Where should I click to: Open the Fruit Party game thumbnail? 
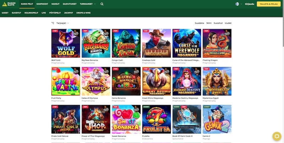pyautogui.click(x=66, y=81)
